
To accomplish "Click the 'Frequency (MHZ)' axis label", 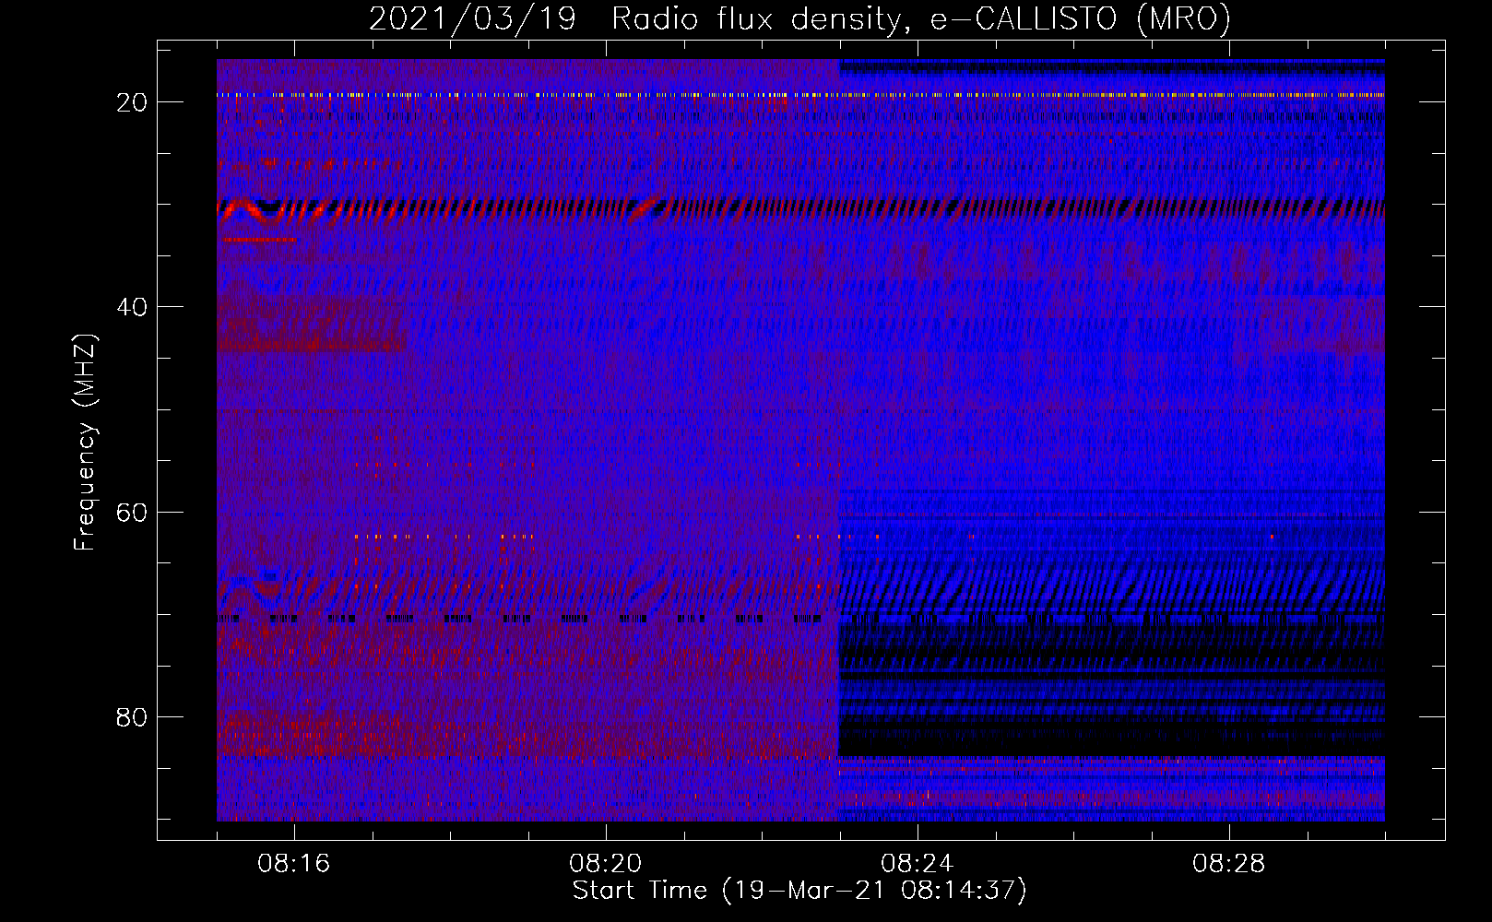I will click(x=85, y=443).
